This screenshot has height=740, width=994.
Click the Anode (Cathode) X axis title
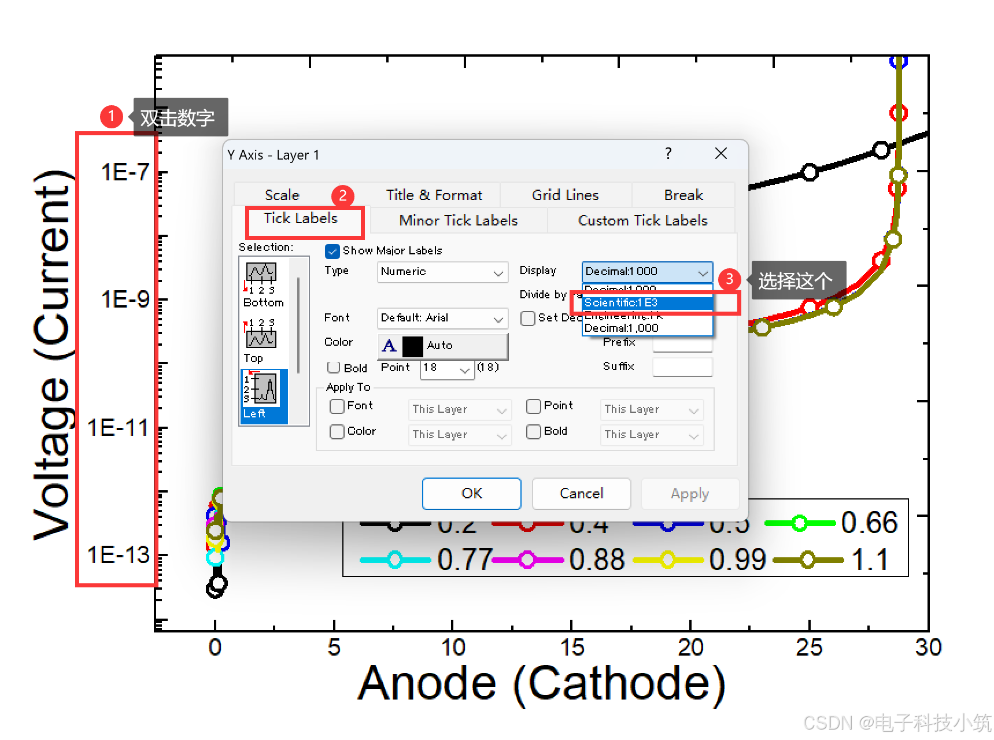pos(541,685)
